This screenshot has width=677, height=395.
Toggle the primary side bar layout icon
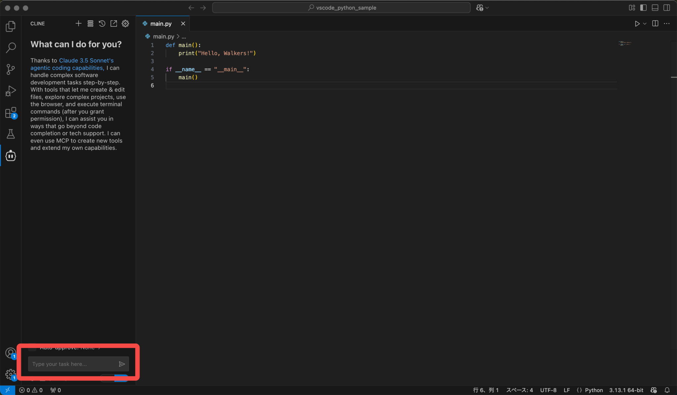(643, 8)
